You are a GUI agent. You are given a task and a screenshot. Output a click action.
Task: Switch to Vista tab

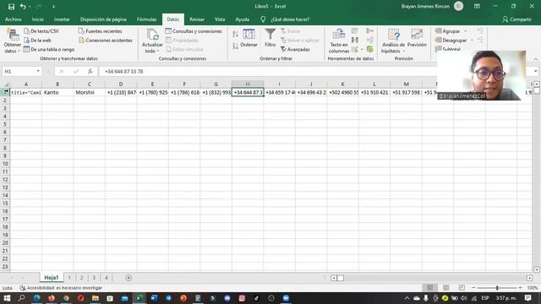click(x=220, y=19)
